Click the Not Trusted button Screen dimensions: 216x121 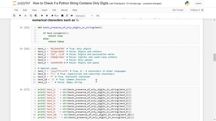pyautogui.click(x=178, y=10)
